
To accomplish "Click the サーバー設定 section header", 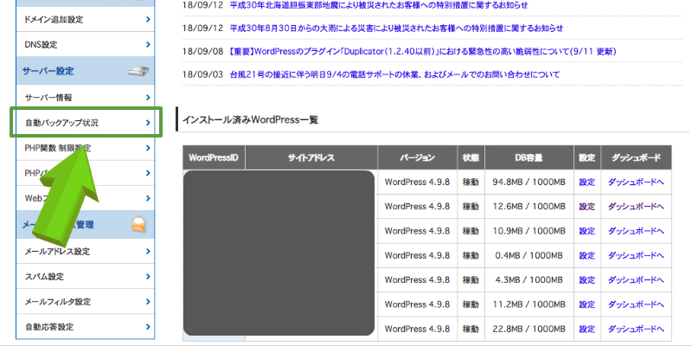I will [85, 71].
